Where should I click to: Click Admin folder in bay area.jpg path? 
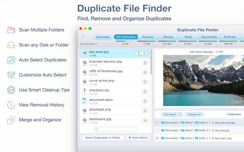(x=187, y=130)
